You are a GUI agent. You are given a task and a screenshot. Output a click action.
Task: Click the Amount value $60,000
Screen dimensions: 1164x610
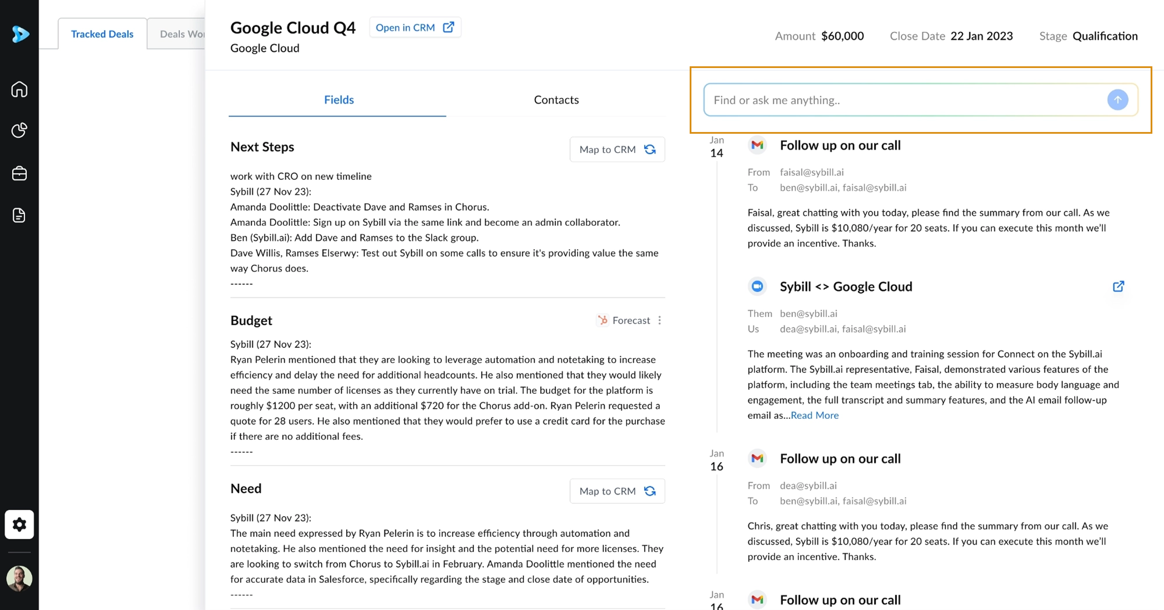tap(843, 36)
